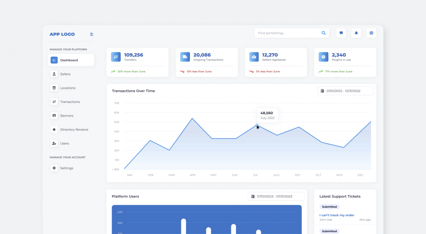
Task: Open the notifications bell icon
Action: 356,33
